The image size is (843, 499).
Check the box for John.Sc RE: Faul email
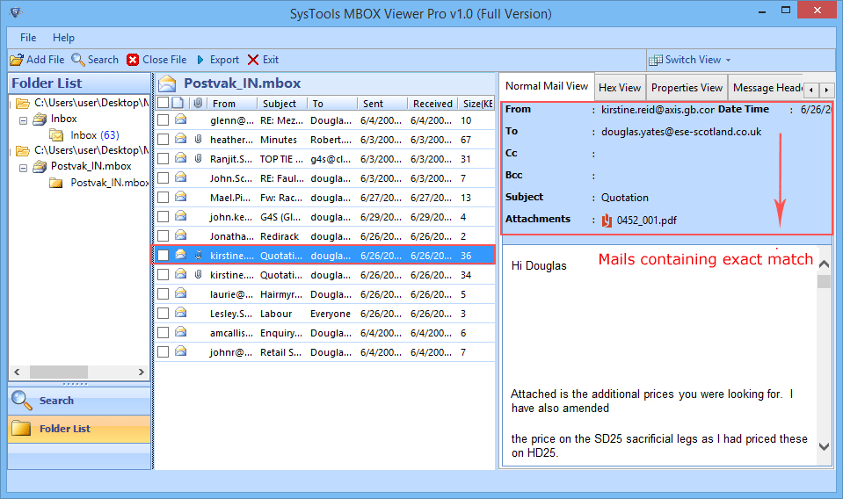point(163,178)
